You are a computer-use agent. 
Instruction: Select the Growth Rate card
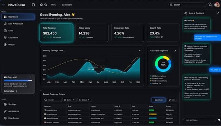(x=163, y=33)
